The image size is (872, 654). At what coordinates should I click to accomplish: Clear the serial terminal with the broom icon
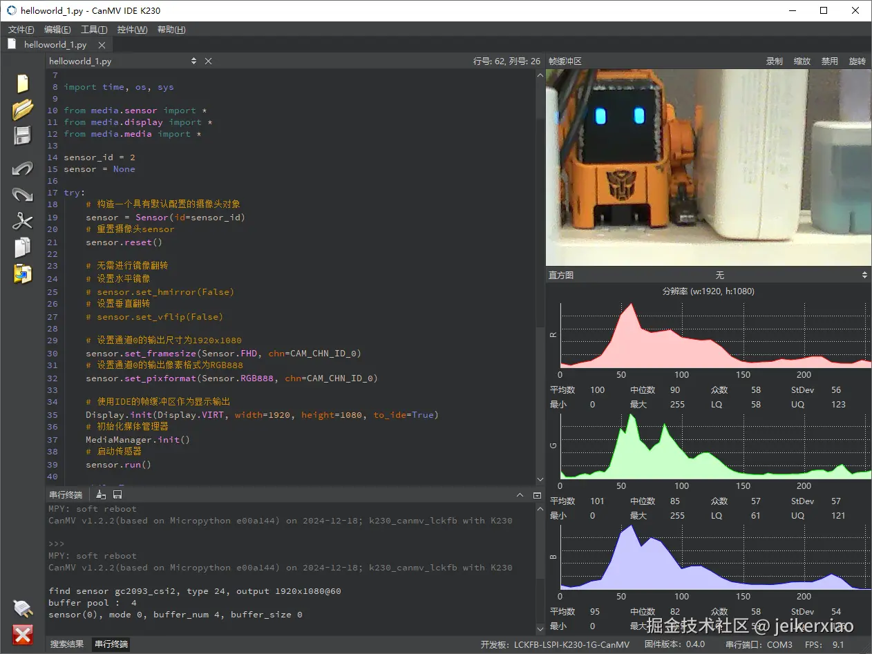click(101, 494)
